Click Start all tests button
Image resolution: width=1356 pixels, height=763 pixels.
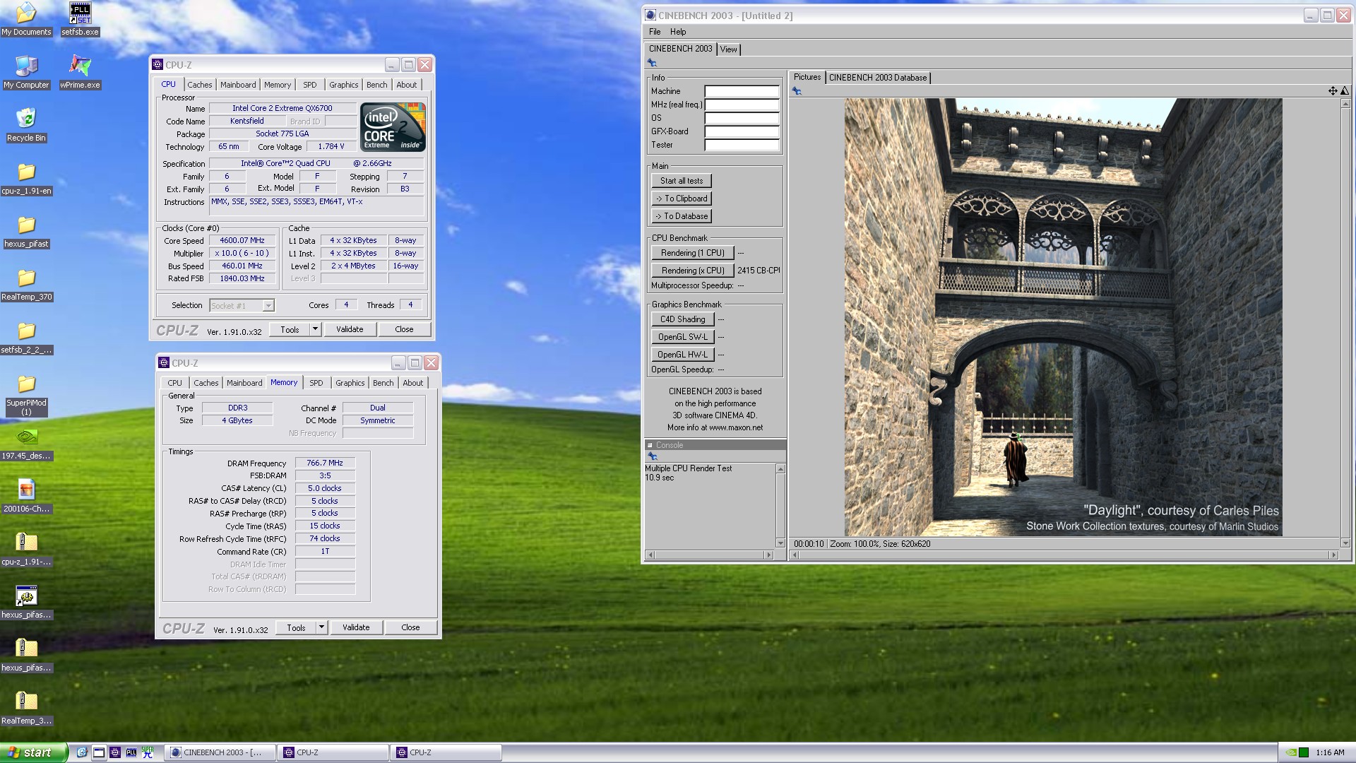pyautogui.click(x=682, y=181)
